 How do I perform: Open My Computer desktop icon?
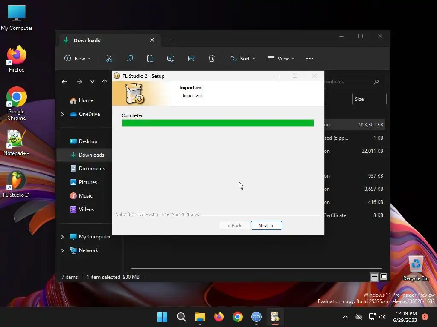(x=17, y=17)
